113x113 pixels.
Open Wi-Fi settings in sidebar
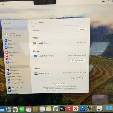[x=8, y=40]
